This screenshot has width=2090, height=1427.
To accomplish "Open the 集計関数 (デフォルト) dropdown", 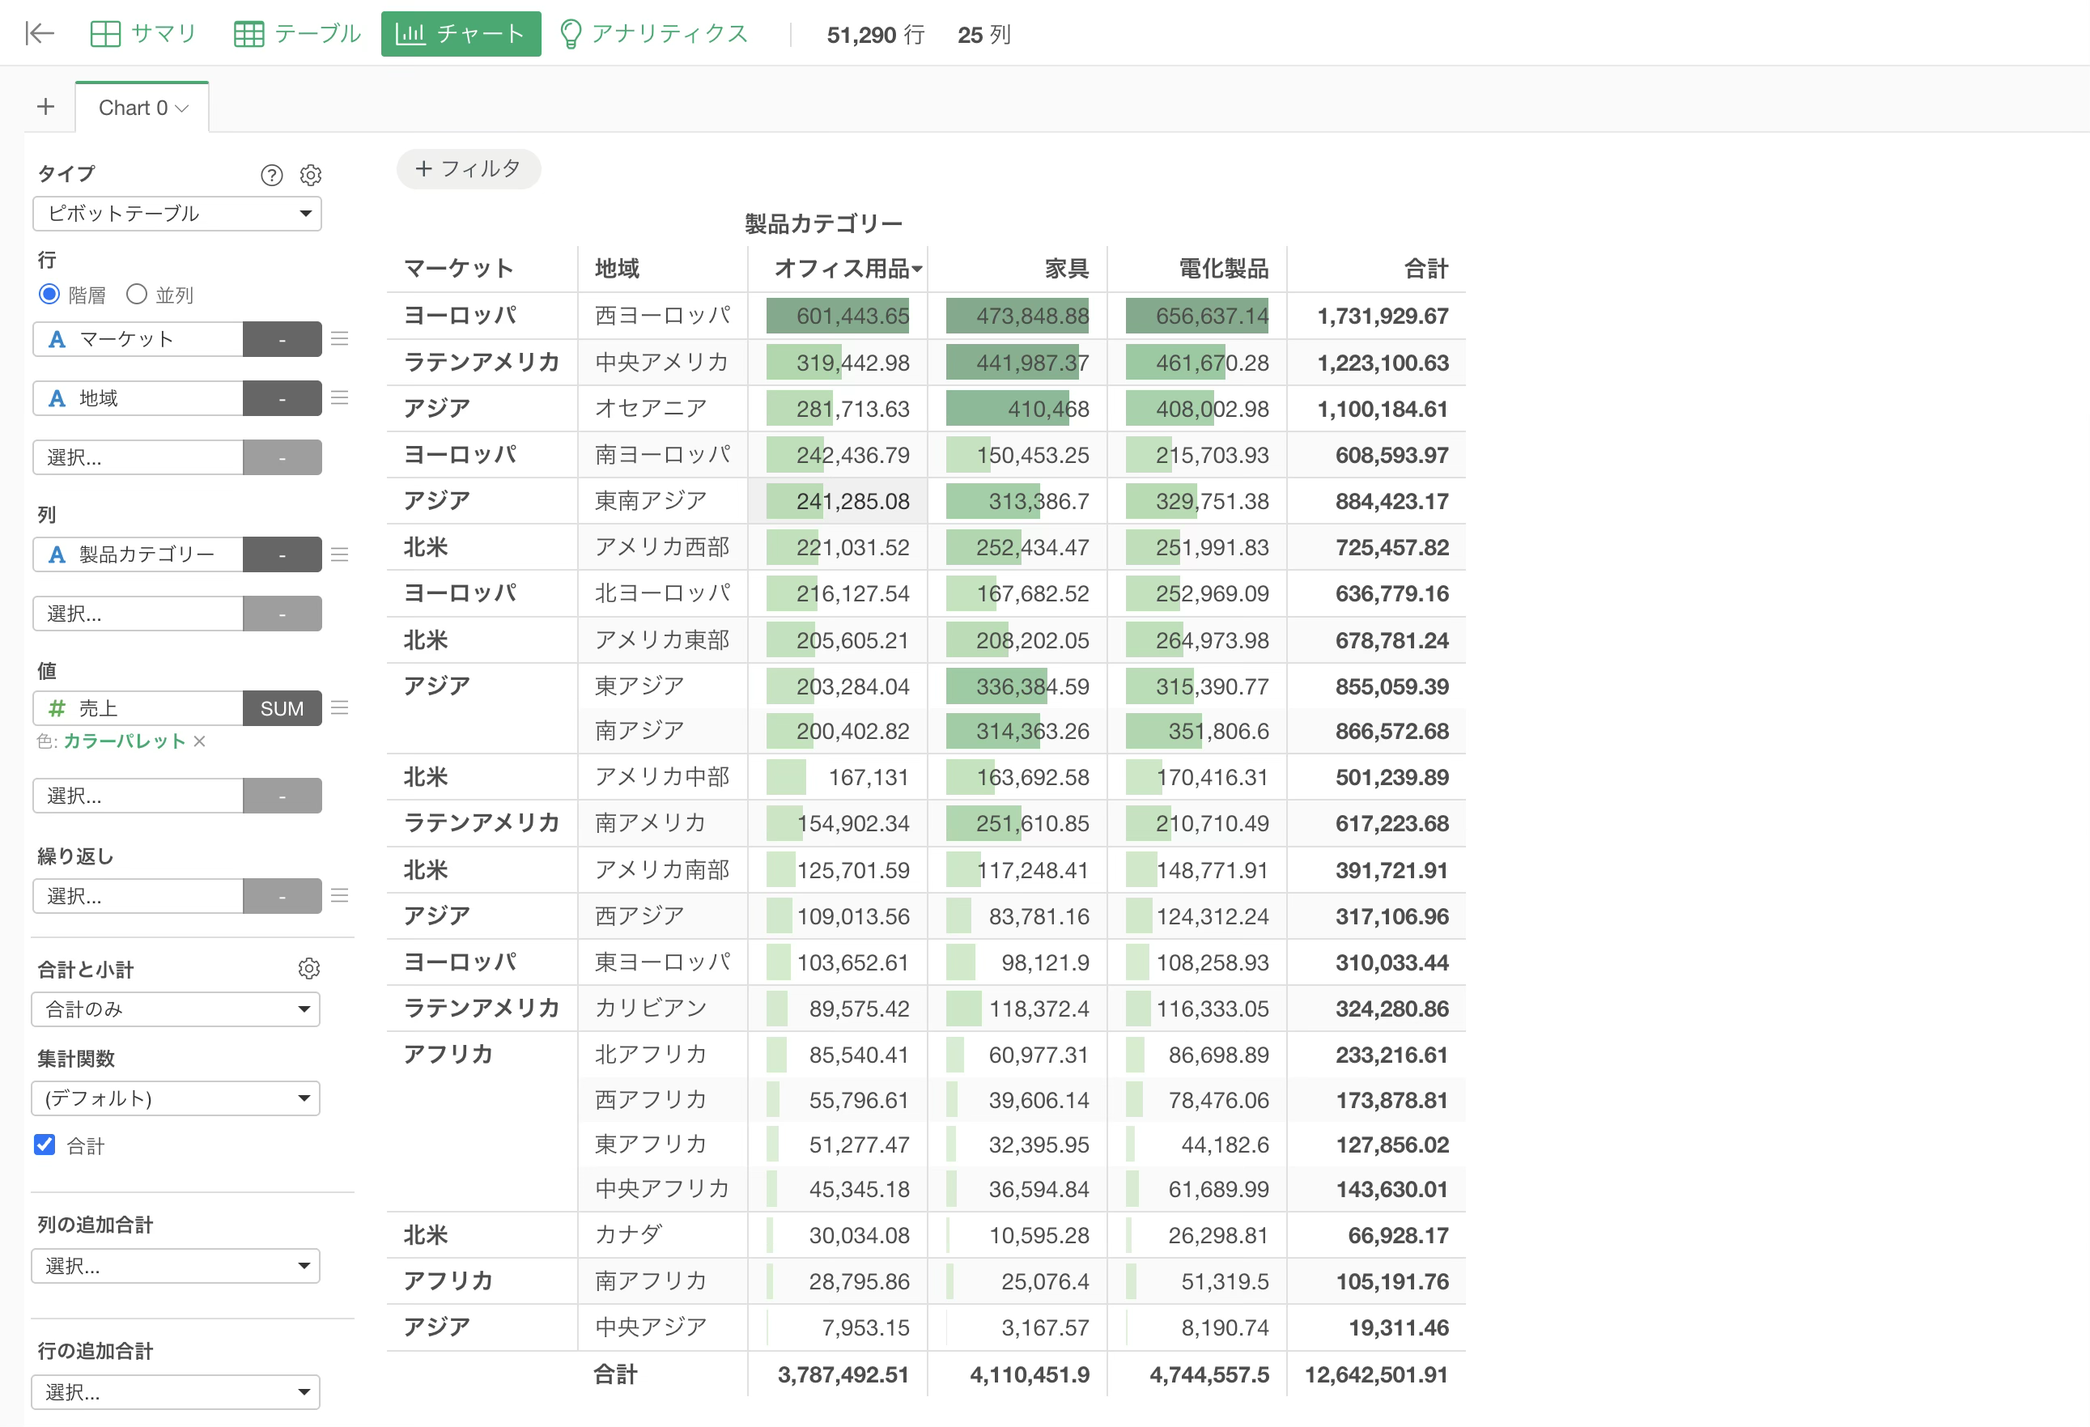I will click(x=176, y=1098).
